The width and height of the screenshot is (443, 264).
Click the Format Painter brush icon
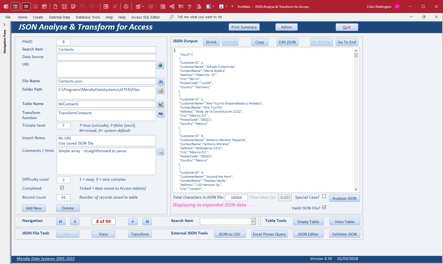pos(115,7)
